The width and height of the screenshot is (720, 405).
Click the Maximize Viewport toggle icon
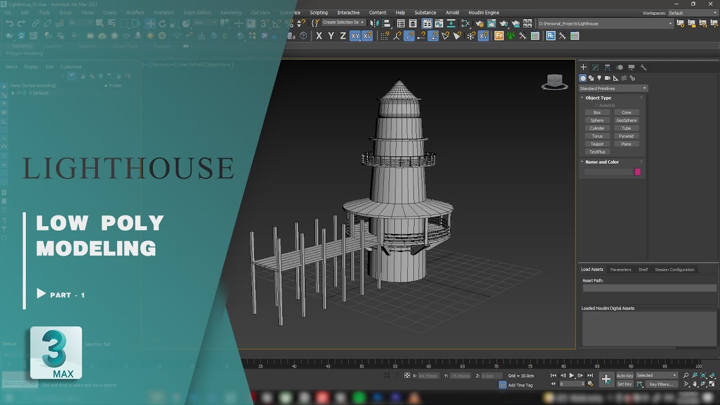coord(712,384)
